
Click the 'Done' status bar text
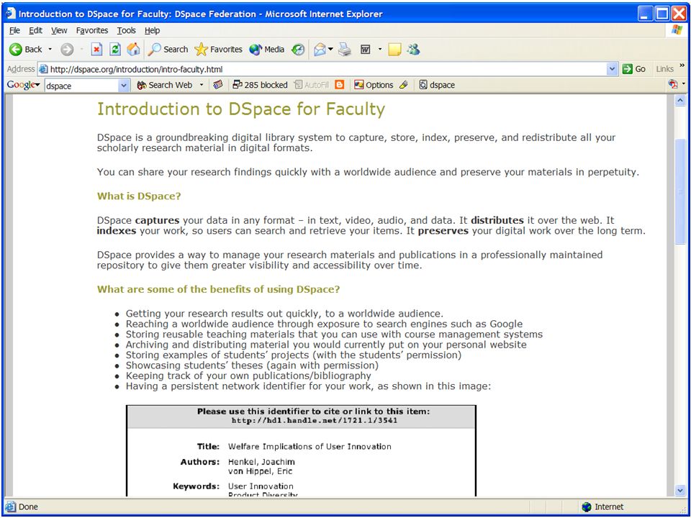coord(28,507)
